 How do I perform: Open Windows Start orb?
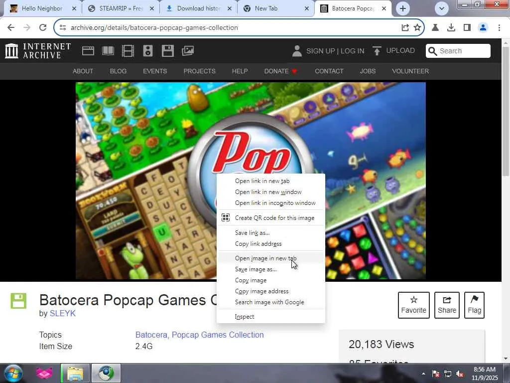13,373
